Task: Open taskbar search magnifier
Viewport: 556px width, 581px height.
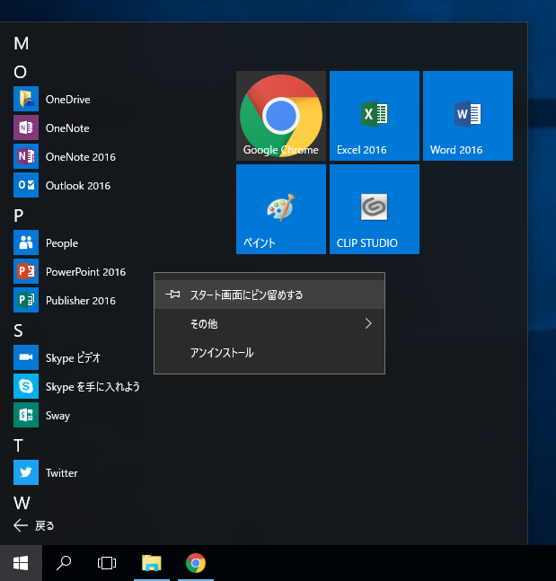Action: pos(64,563)
